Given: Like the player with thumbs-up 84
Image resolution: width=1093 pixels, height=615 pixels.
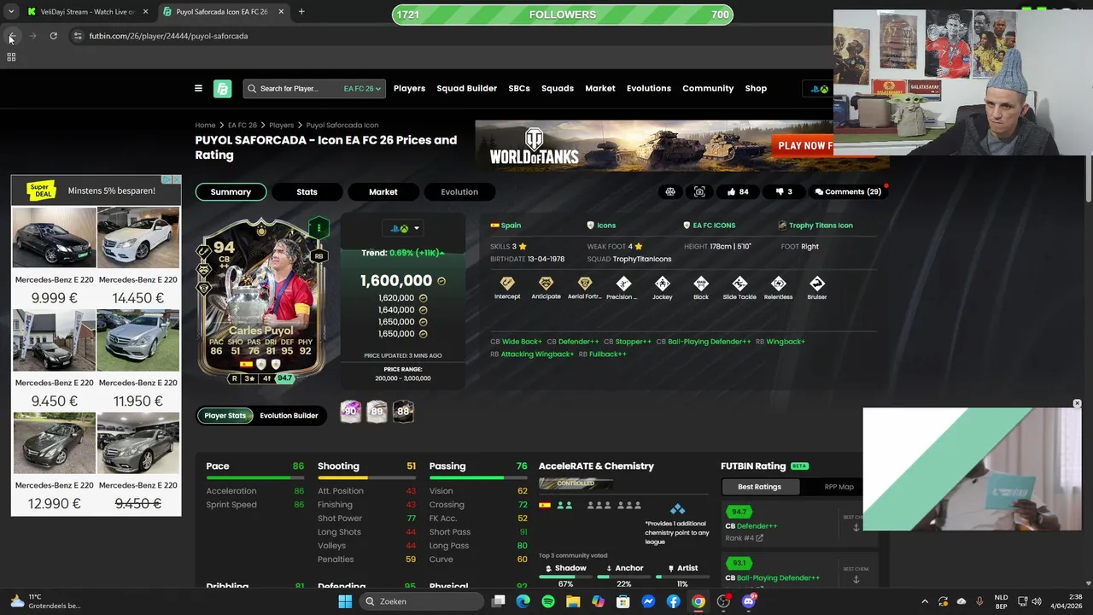Looking at the screenshot, I should [738, 191].
